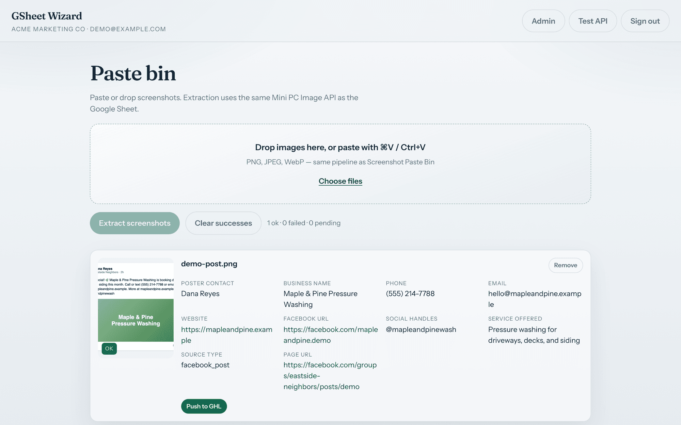Screen dimensions: 681x425
Task: Click the Extract screenshots button
Action: (x=134, y=223)
